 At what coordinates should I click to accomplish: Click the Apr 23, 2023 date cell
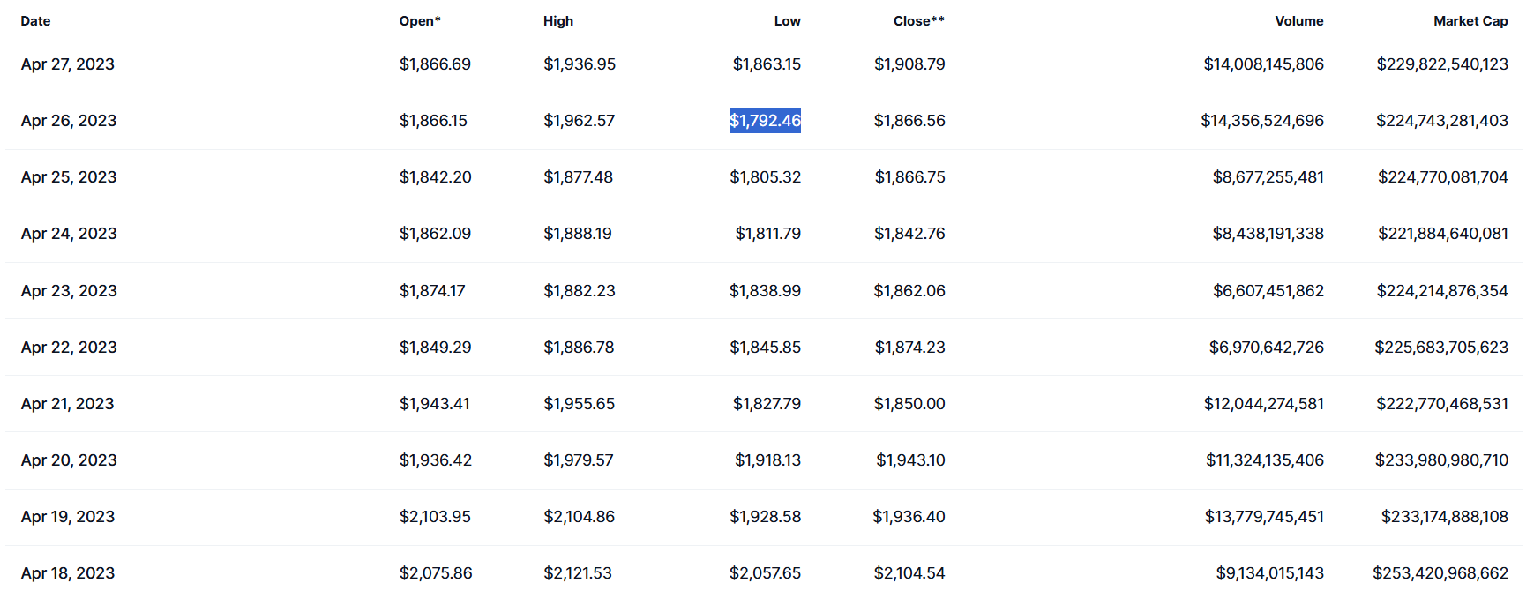[69, 291]
